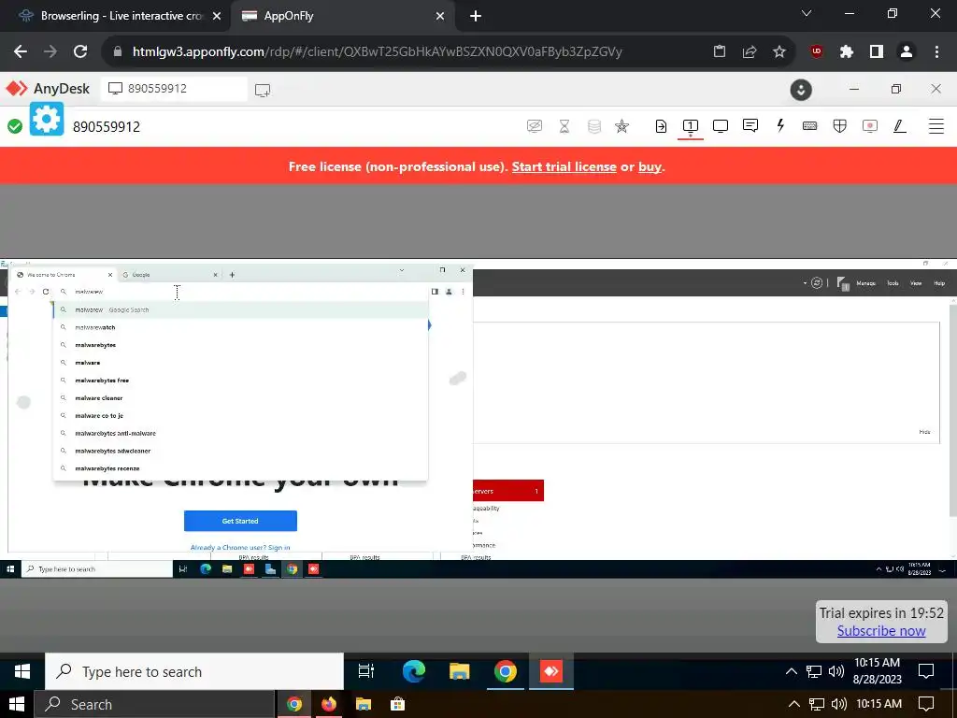Screen dimensions: 957x718
Task: Select malwarebytes free suggestion
Action: [x=240, y=381]
